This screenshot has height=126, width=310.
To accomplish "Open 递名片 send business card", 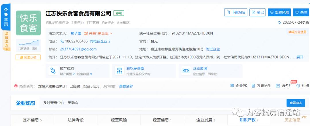I will (284, 86).
